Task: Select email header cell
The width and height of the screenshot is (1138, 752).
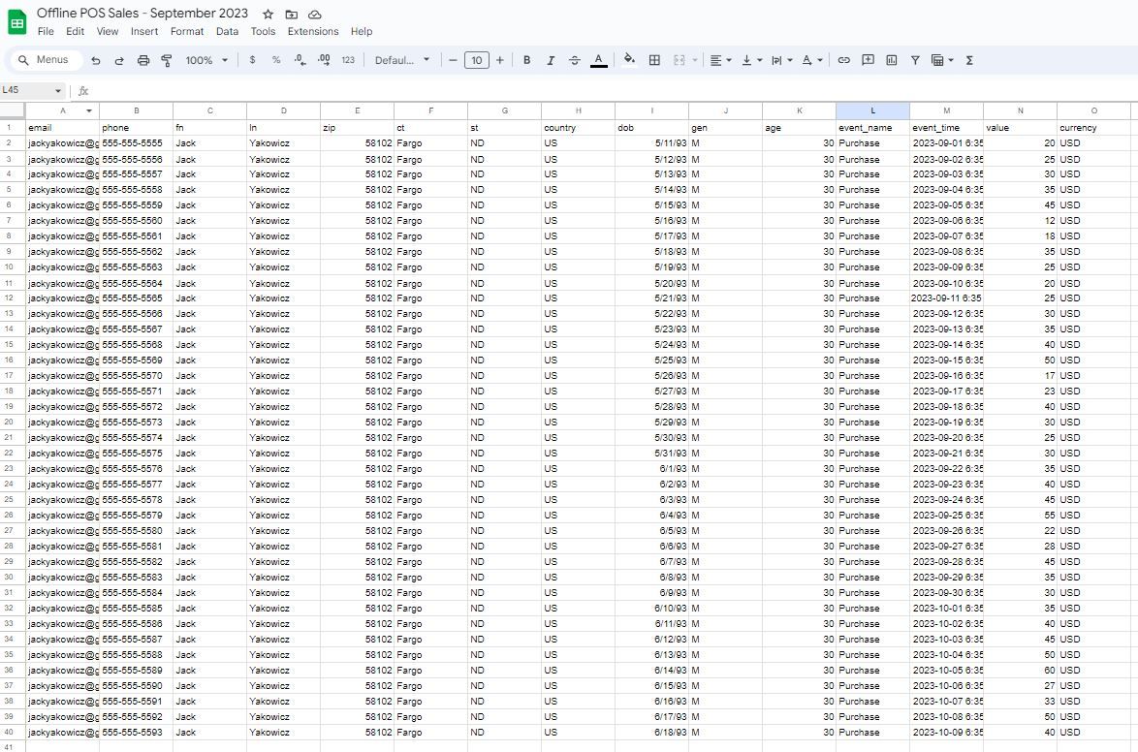Action: click(62, 128)
